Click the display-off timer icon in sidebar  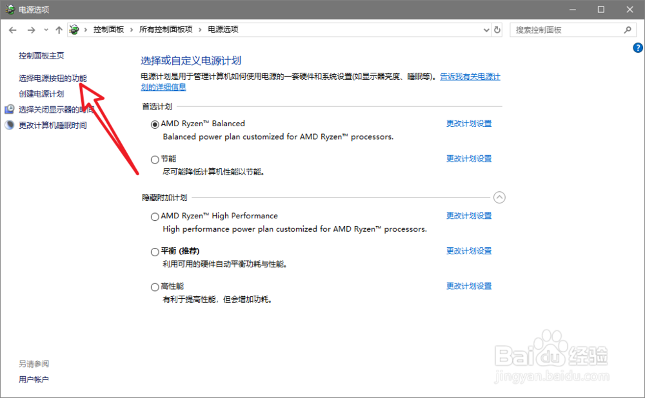click(10, 109)
